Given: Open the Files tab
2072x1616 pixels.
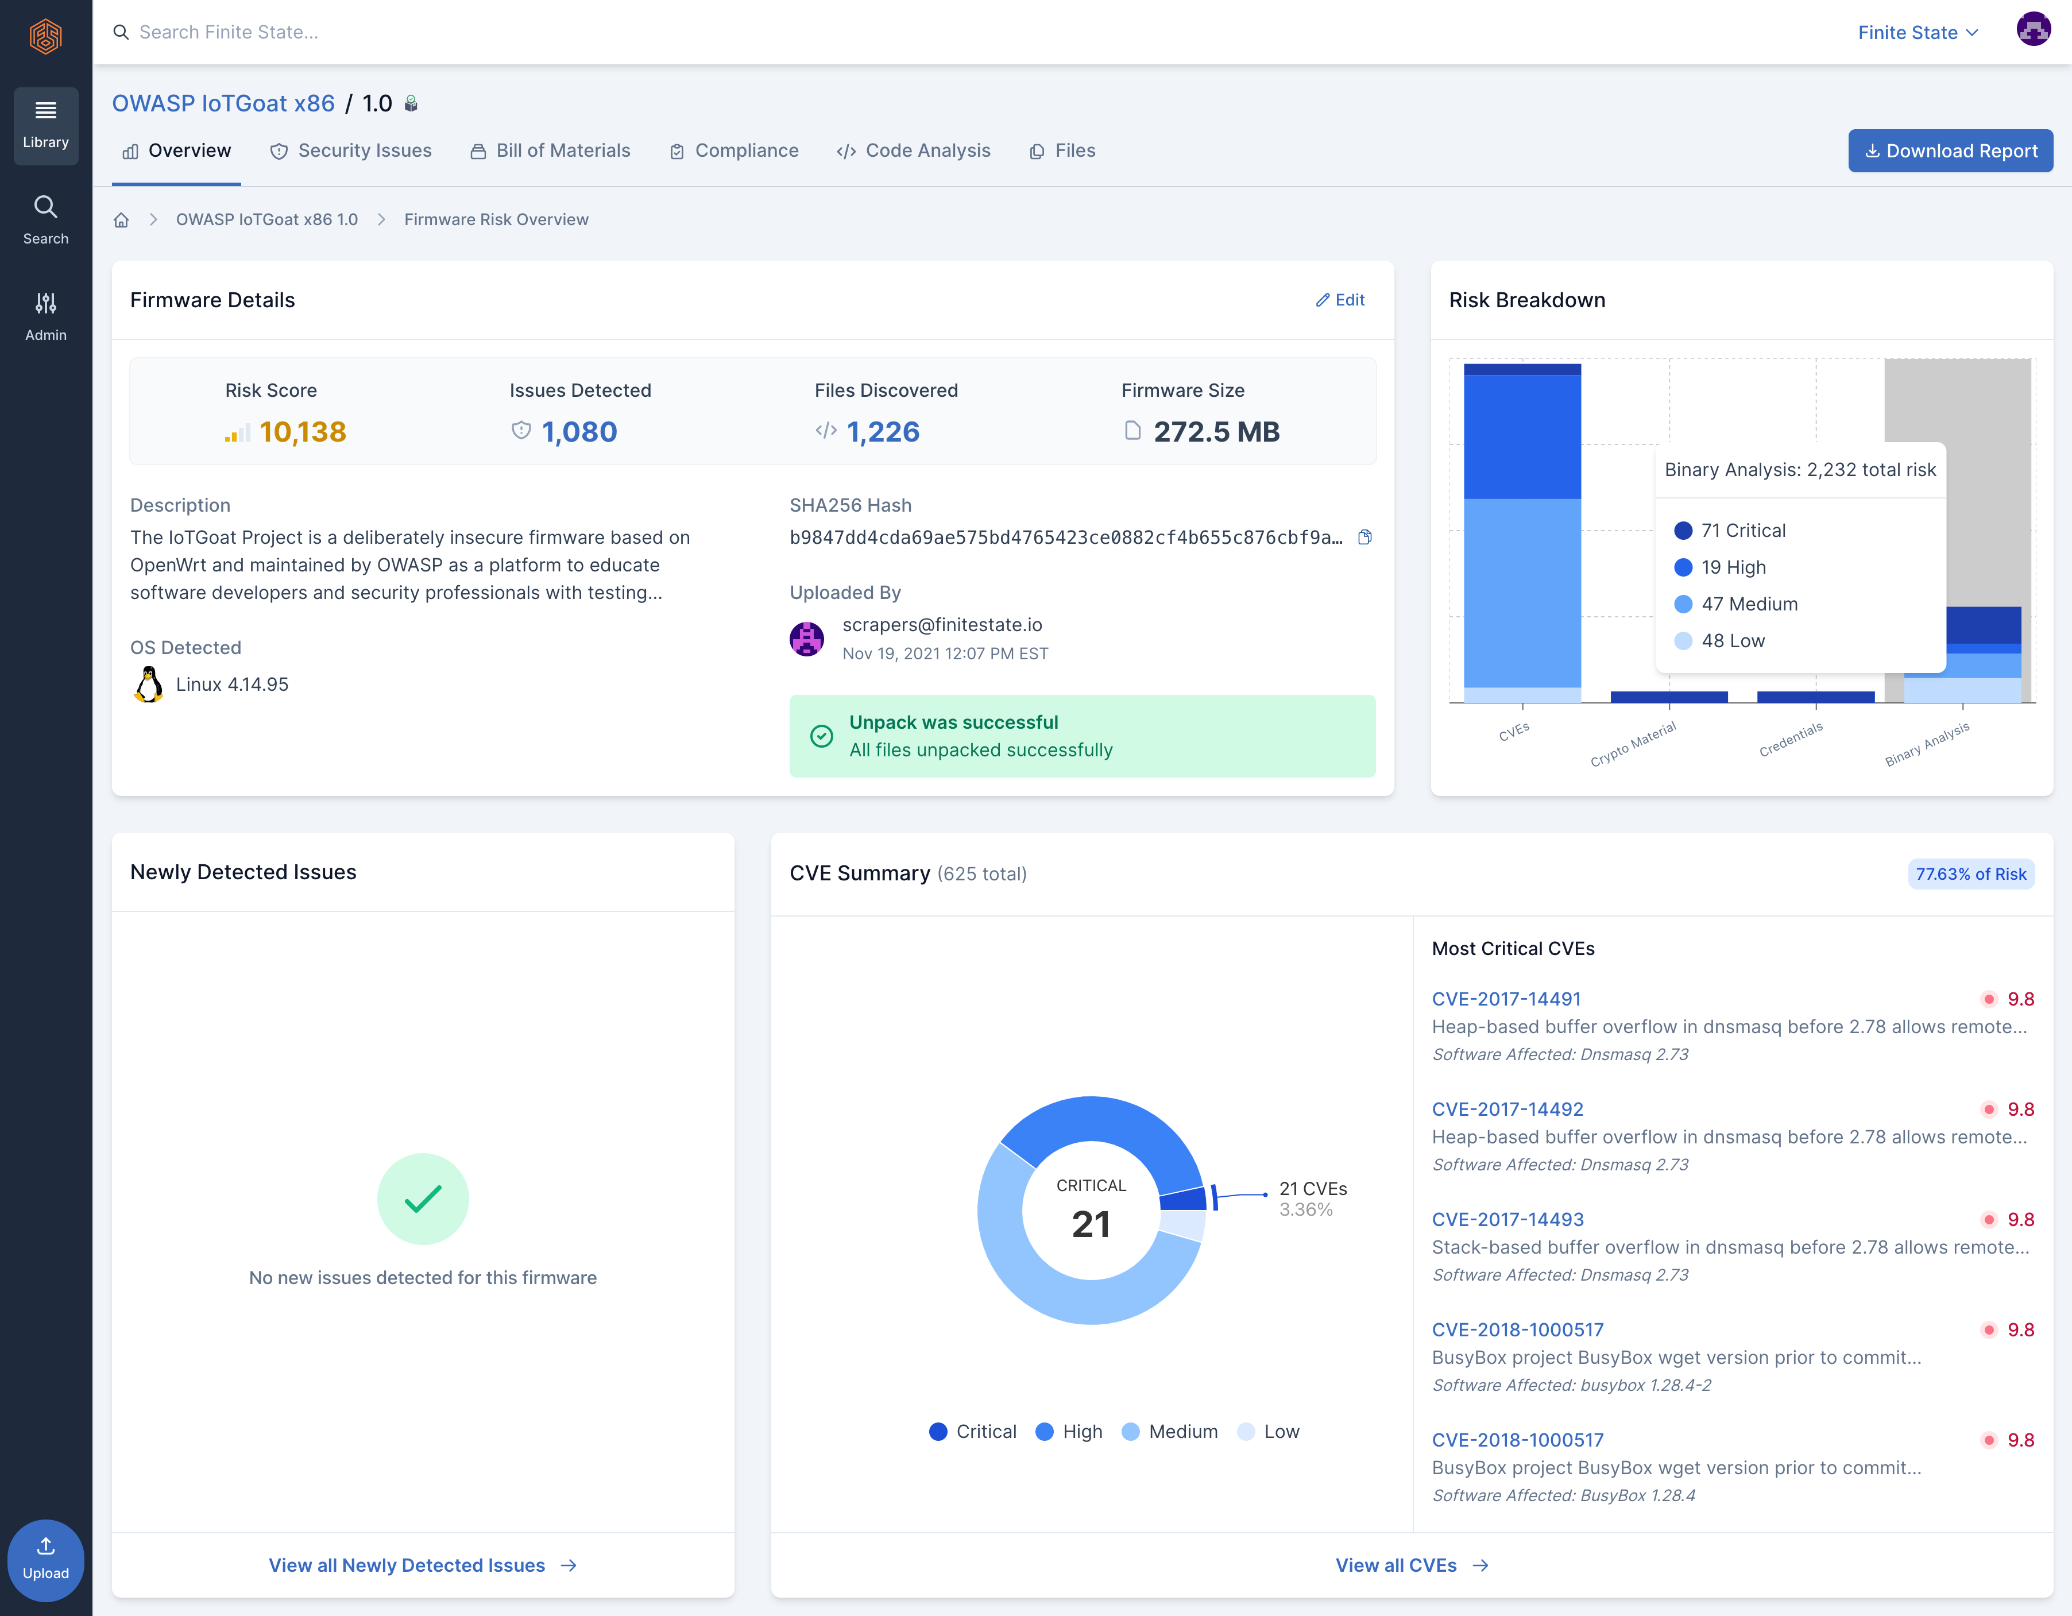Looking at the screenshot, I should pos(1062,151).
